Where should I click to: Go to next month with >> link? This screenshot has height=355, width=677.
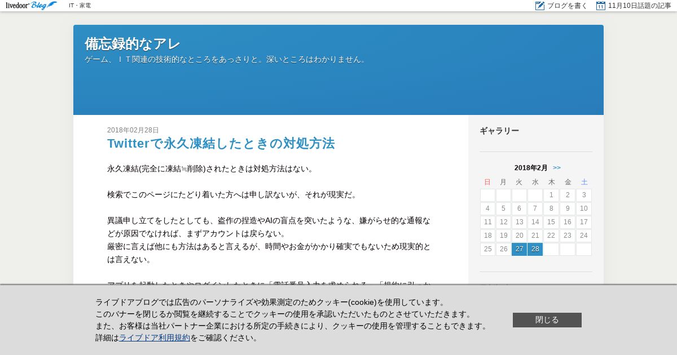tap(557, 168)
